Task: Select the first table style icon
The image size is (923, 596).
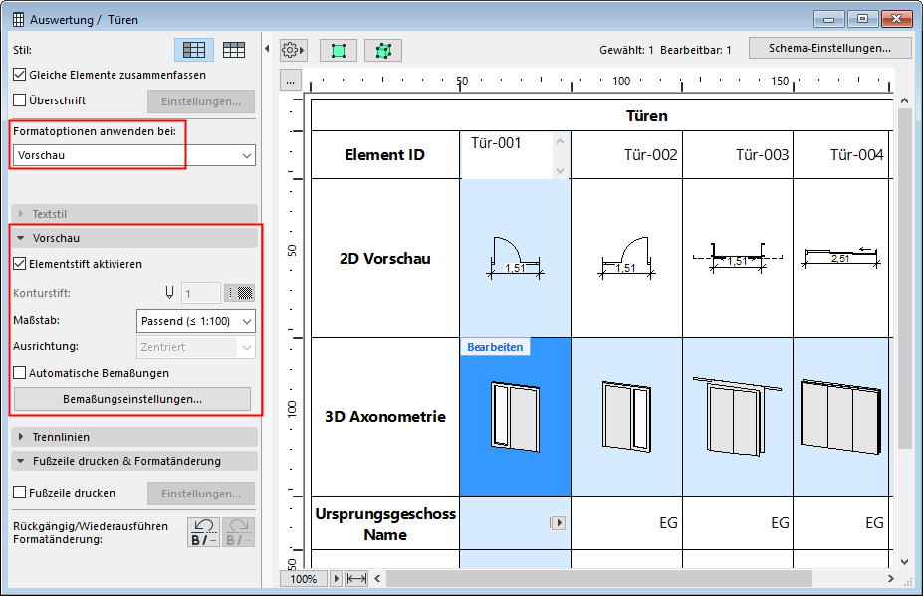Action: (x=194, y=50)
